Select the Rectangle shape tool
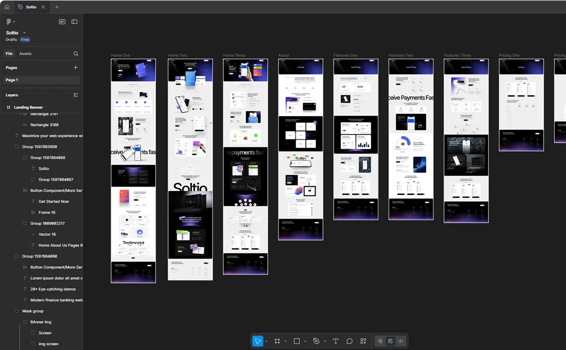 pyautogui.click(x=296, y=341)
